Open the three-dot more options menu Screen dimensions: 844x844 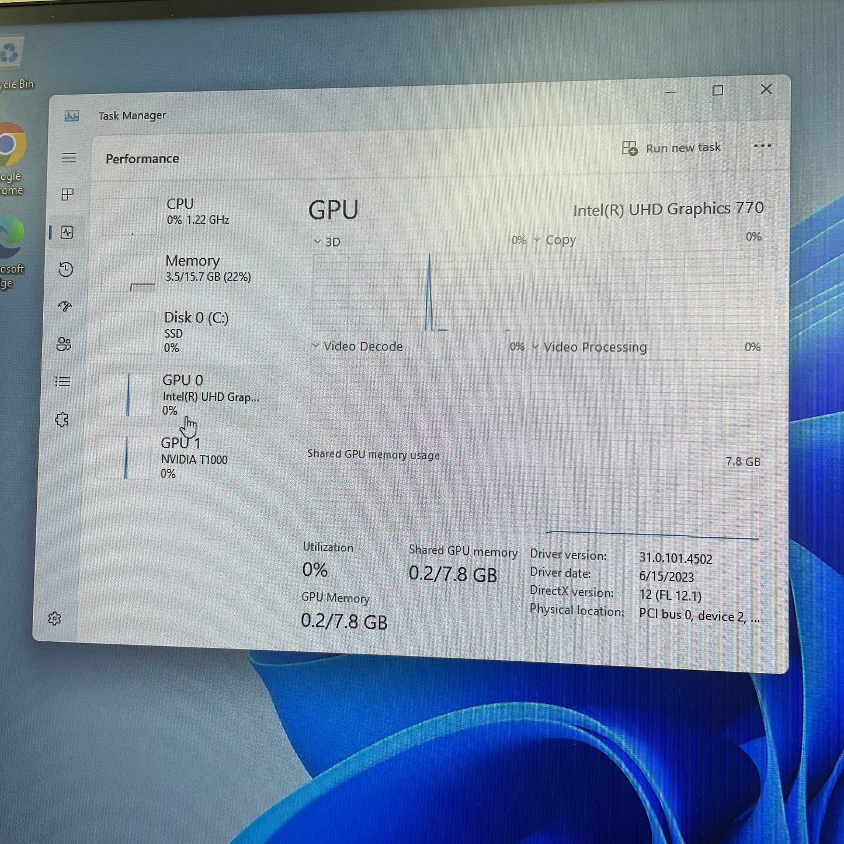coord(762,145)
